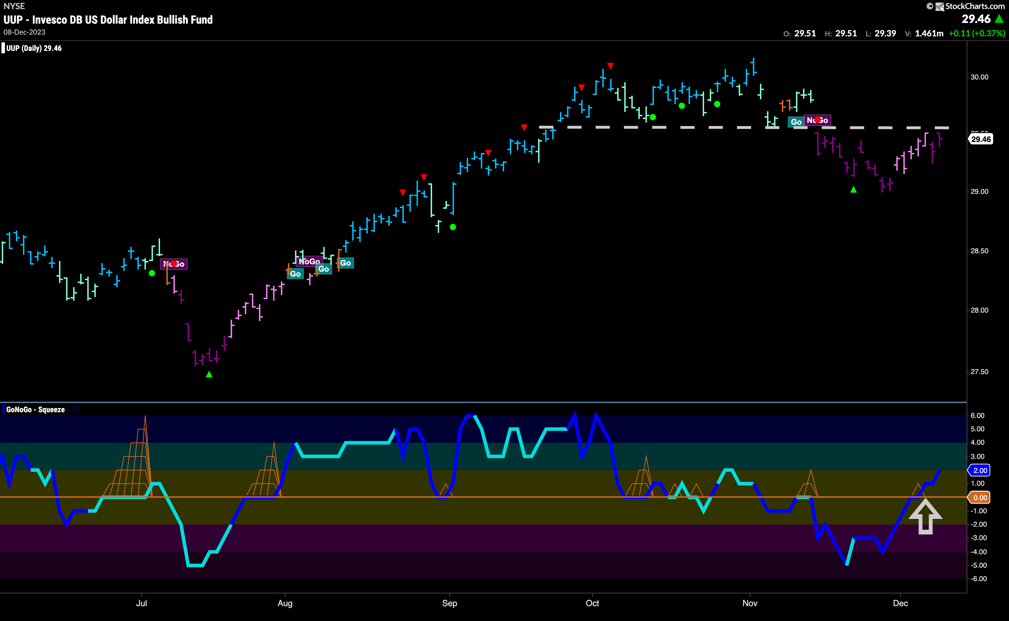Click the green up arrow beside the last price

point(999,19)
